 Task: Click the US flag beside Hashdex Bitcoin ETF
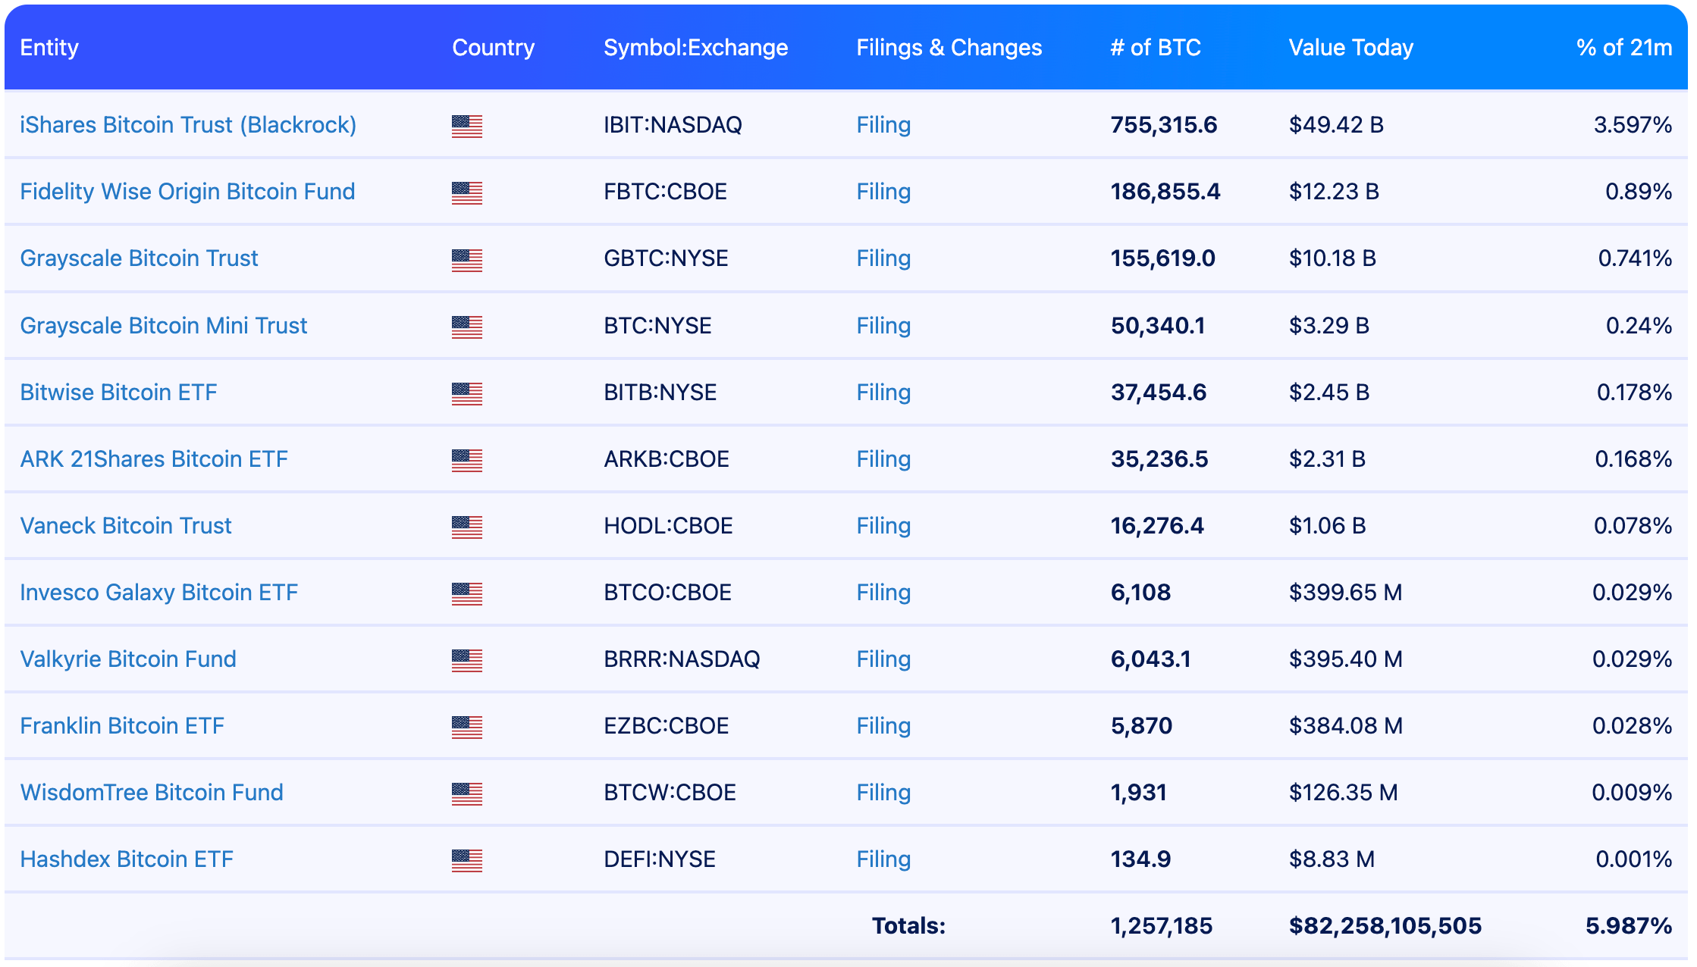(x=466, y=860)
